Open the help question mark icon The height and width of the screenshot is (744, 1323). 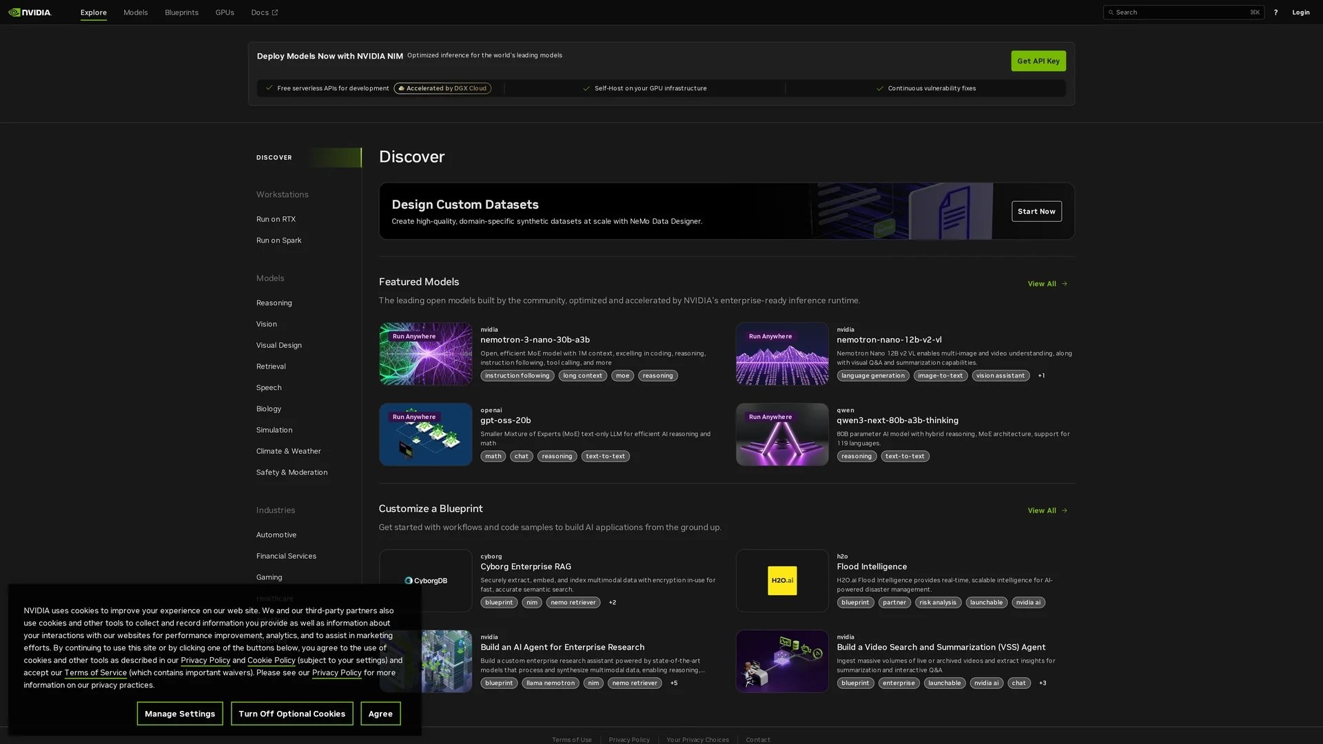click(1275, 12)
